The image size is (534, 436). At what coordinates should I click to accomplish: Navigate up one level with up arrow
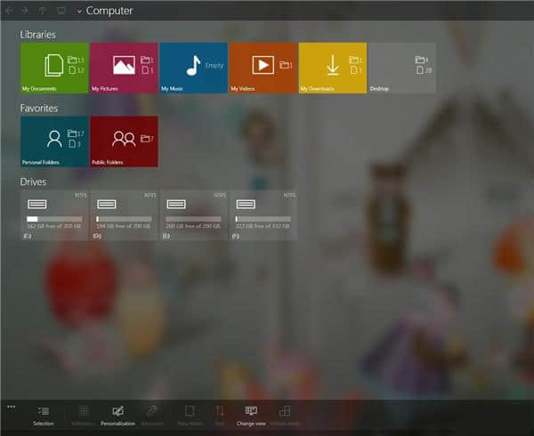[43, 11]
